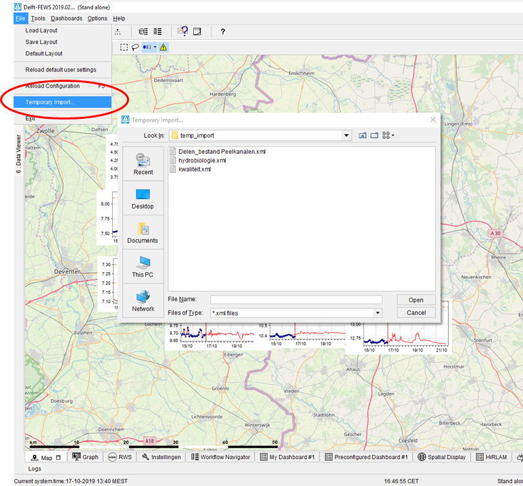Switch to the Spatial Display tab
Image resolution: width=523 pixels, height=486 pixels.
pyautogui.click(x=442, y=457)
